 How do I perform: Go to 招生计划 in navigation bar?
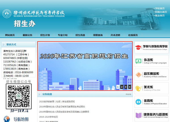click(45, 35)
